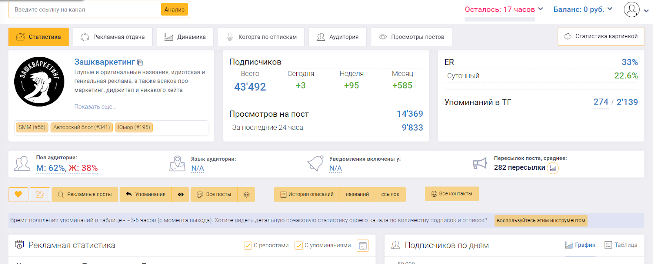The image size is (653, 264).
Task: Open the user profile avatar icon
Action: tap(631, 10)
